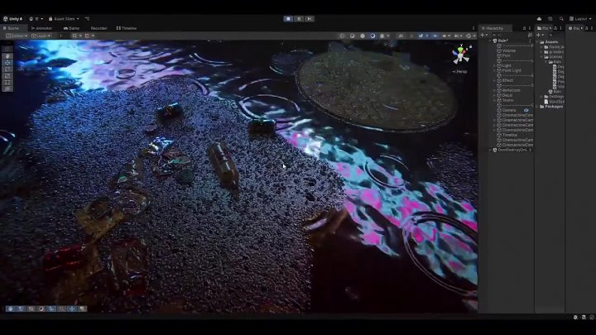Click the Pause button in the toolbar

[298, 18]
